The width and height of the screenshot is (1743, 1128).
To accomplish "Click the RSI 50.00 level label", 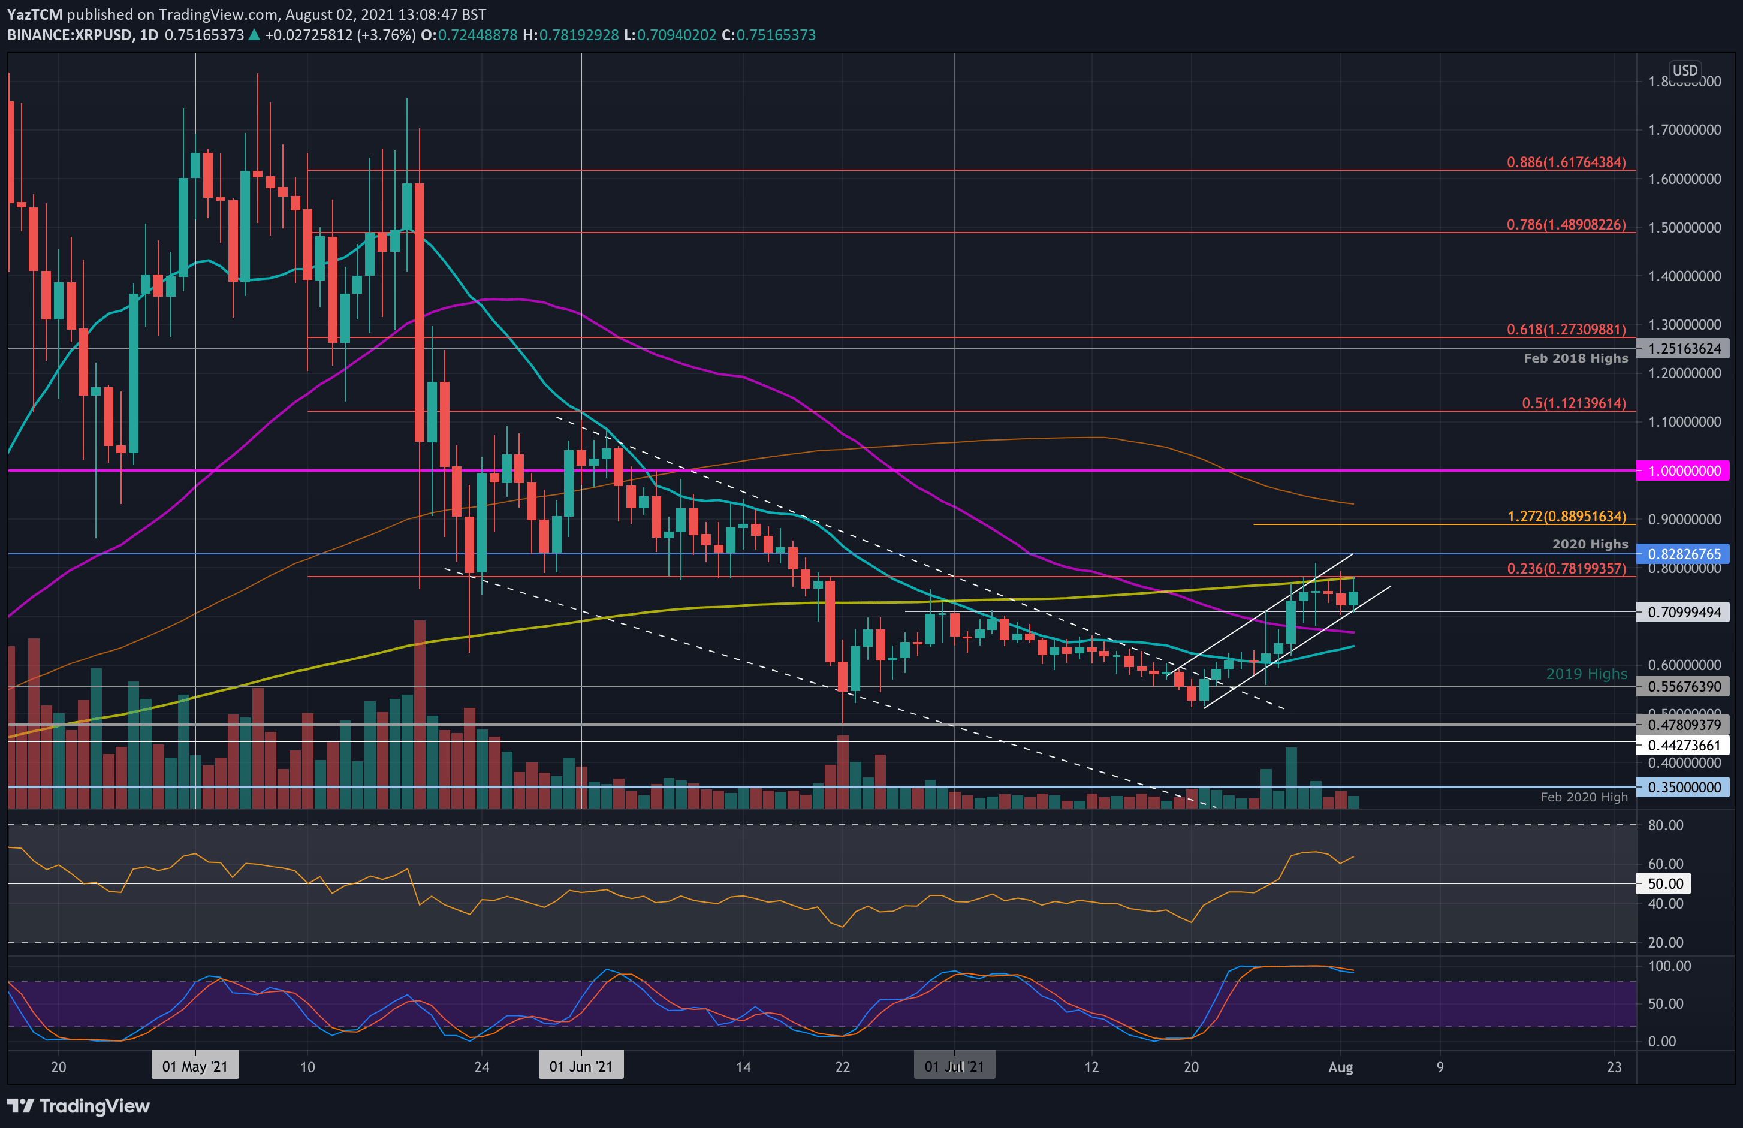I will pos(1664,883).
